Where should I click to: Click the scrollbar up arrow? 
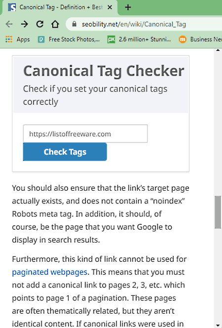tap(218, 50)
